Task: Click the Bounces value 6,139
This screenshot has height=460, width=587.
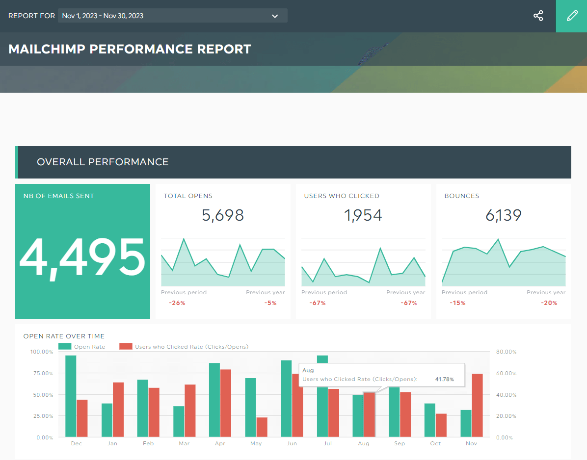Action: click(x=504, y=215)
